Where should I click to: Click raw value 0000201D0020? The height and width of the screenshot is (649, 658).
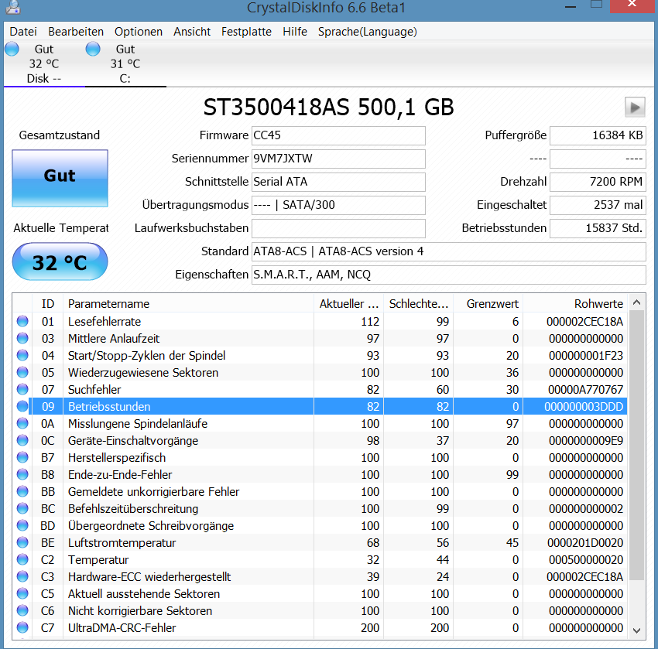[x=585, y=543]
